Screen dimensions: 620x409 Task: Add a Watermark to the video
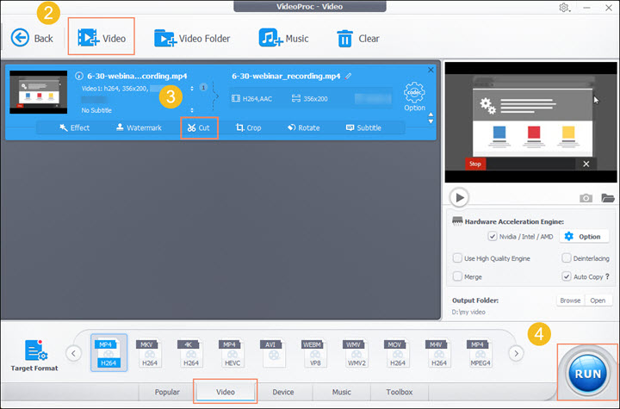[x=139, y=127]
